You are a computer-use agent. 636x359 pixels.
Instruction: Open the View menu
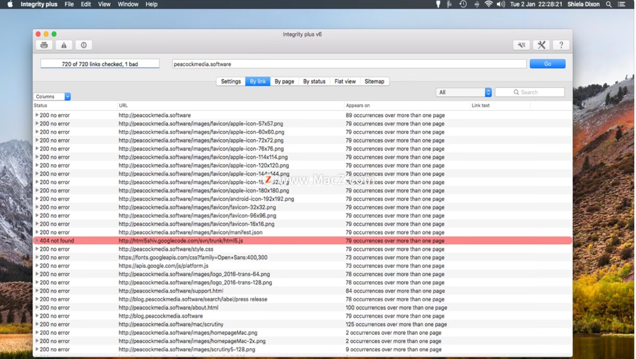(x=104, y=4)
